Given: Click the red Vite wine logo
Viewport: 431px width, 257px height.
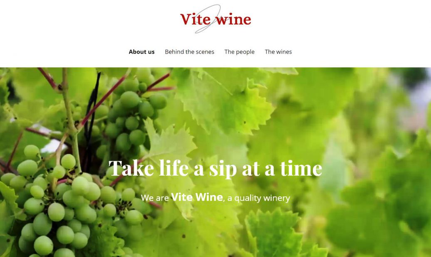Looking at the screenshot, I should click(215, 19).
